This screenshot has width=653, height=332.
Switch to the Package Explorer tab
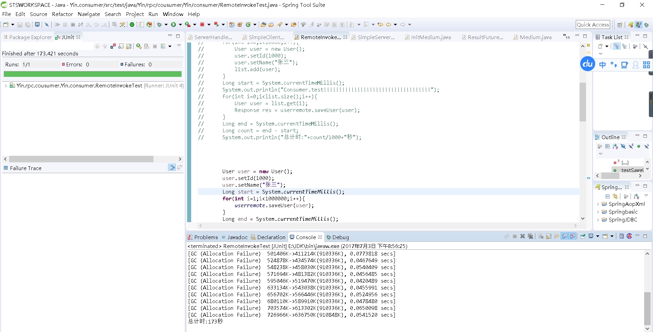pos(28,37)
